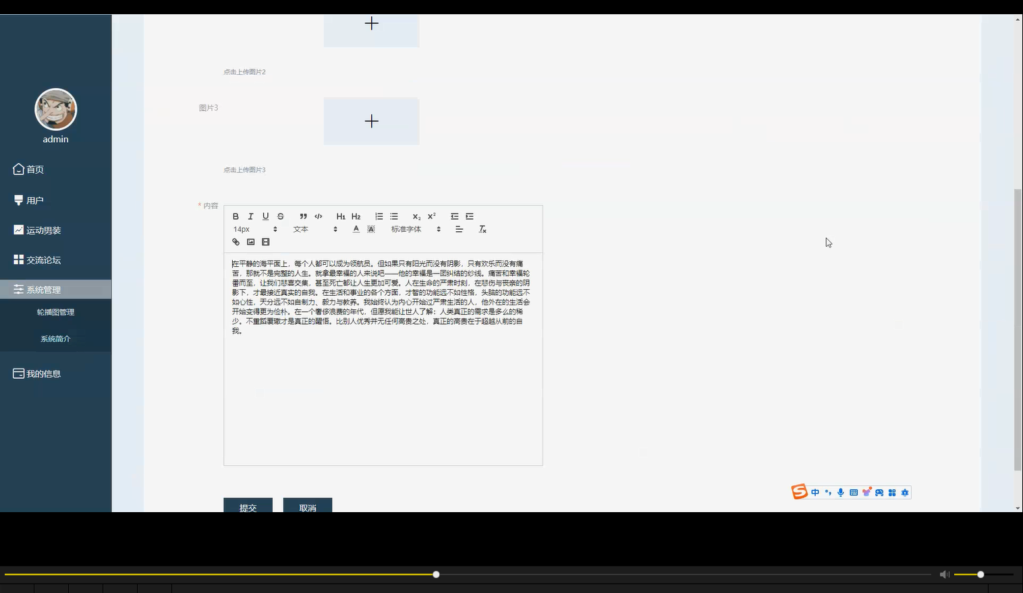The image size is (1023, 593).
Task: Adjust the video volume slider
Action: (x=984, y=574)
